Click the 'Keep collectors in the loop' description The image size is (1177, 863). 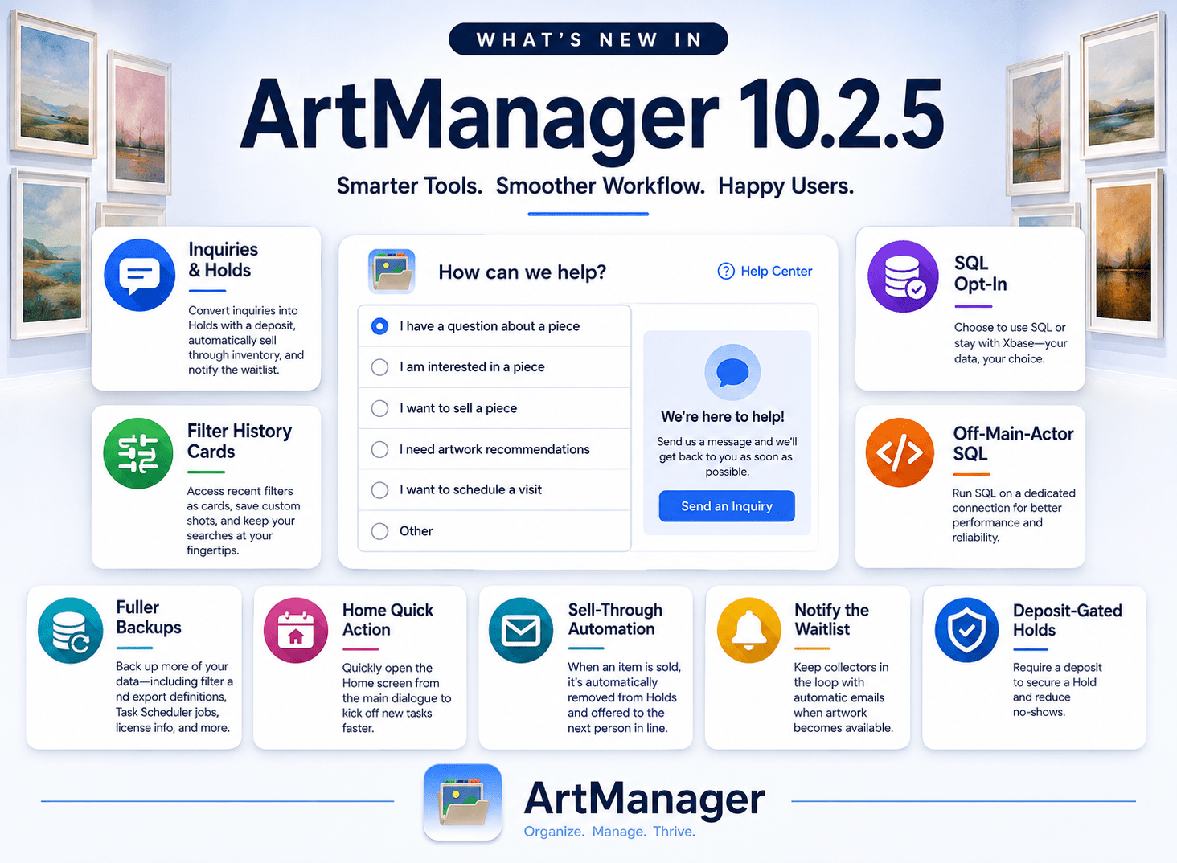(843, 697)
